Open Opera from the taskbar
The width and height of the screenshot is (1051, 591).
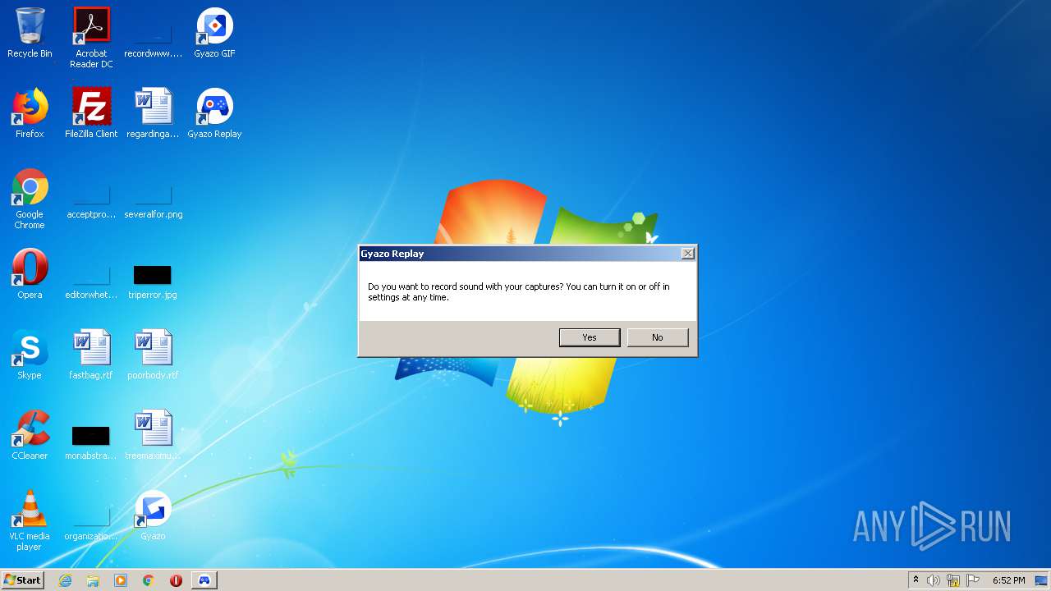[x=176, y=580]
